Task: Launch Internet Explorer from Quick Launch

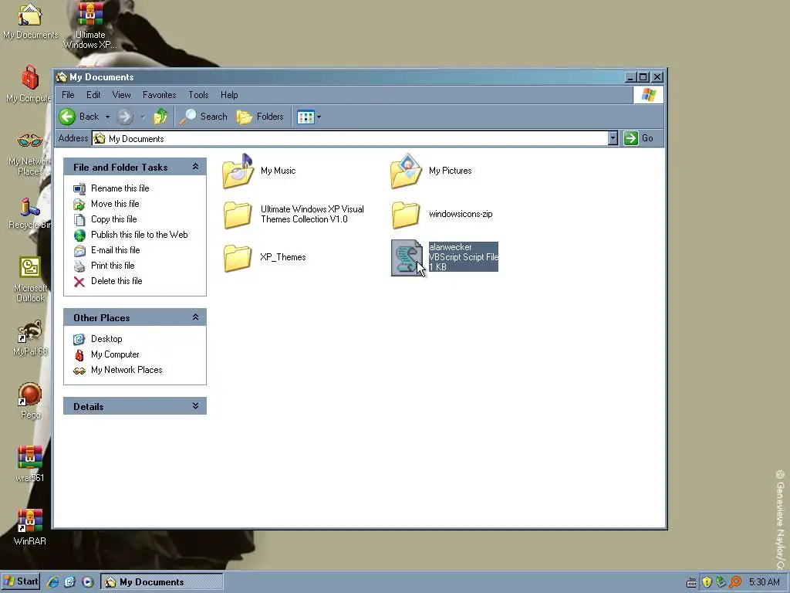Action: point(53,582)
